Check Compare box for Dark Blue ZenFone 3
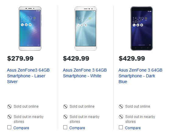Image resolution: width=169 pixels, height=135 pixels. point(121,127)
